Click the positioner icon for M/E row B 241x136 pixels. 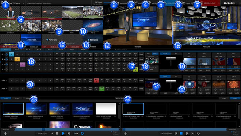pyautogui.click(x=7, y=59)
